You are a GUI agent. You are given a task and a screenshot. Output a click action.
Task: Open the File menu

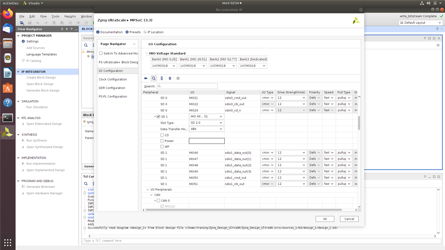22,16
